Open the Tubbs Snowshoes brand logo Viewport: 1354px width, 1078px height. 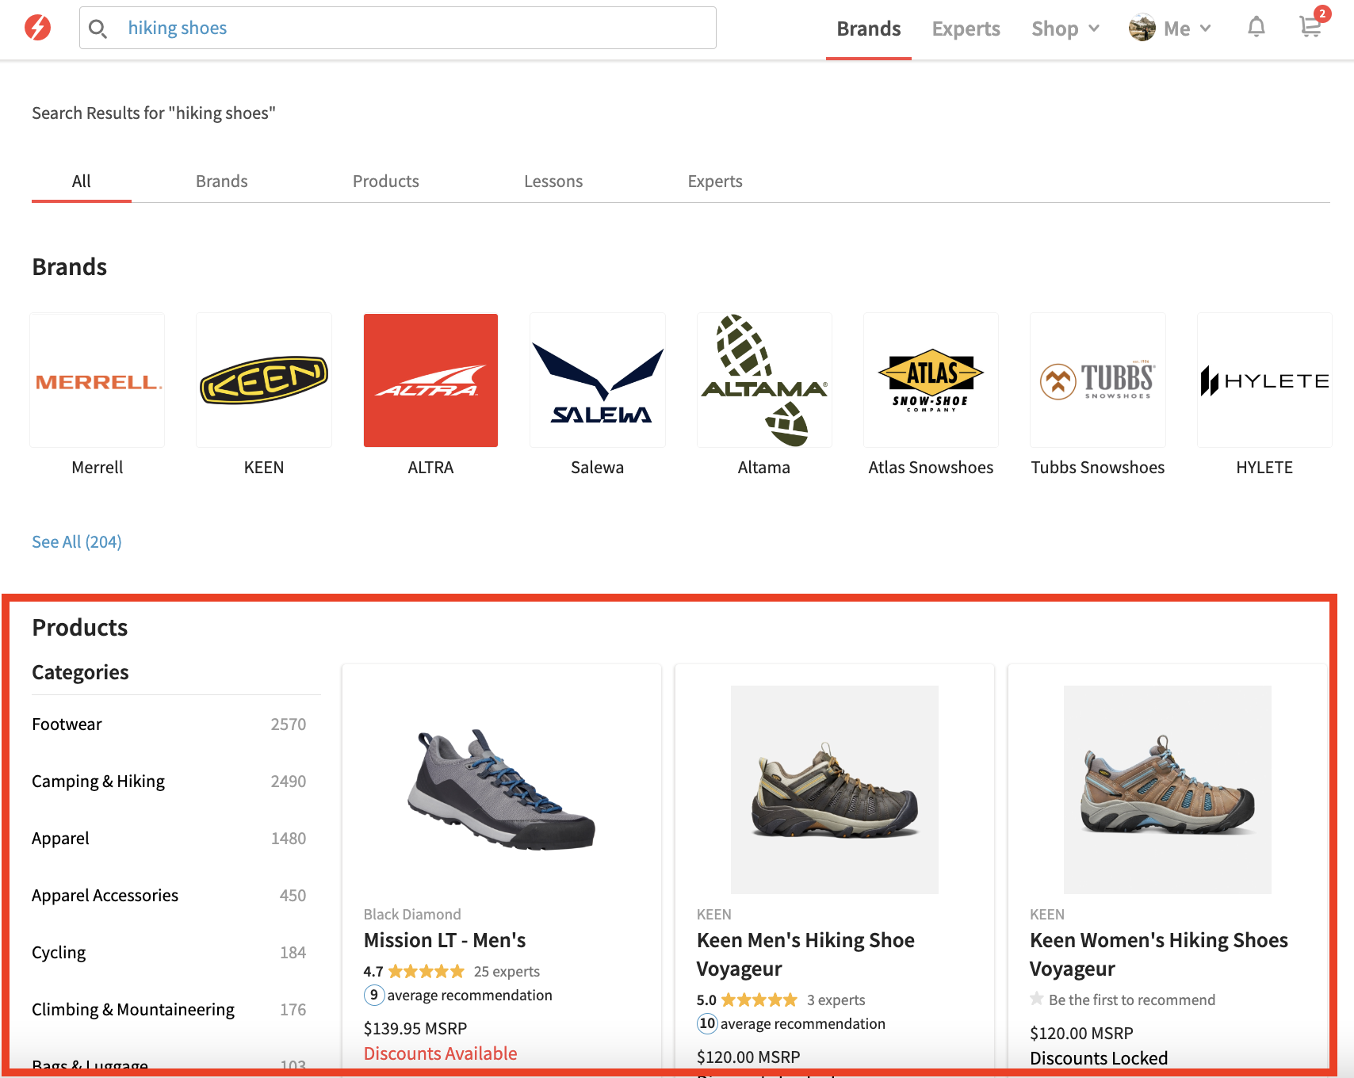1098,380
